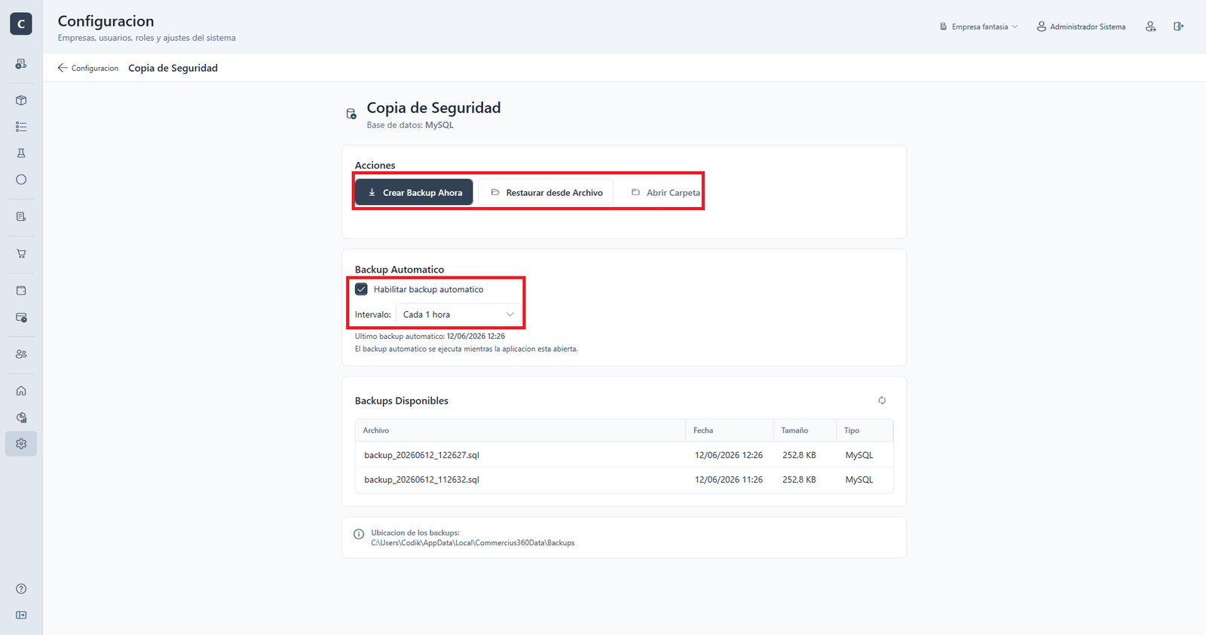Select the cube products icon in sidebar
The image size is (1206, 635).
coord(21,100)
